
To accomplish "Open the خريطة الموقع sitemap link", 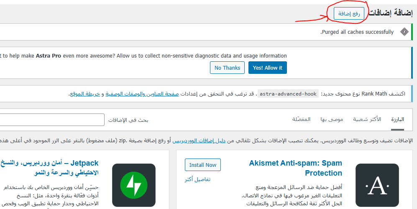I will point(85,94).
